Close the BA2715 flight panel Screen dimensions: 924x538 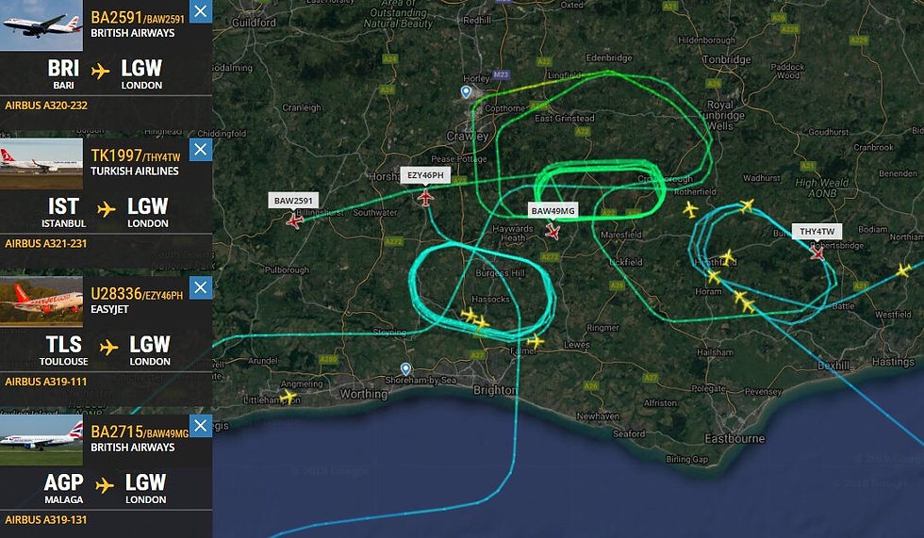(200, 426)
